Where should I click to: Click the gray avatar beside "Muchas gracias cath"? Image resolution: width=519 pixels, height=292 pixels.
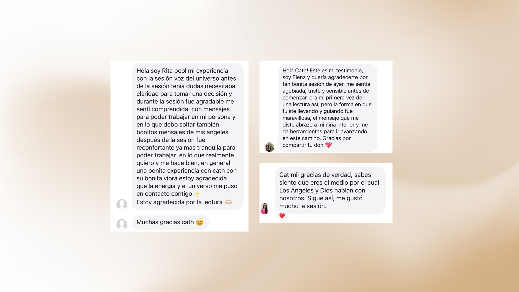pos(122,224)
